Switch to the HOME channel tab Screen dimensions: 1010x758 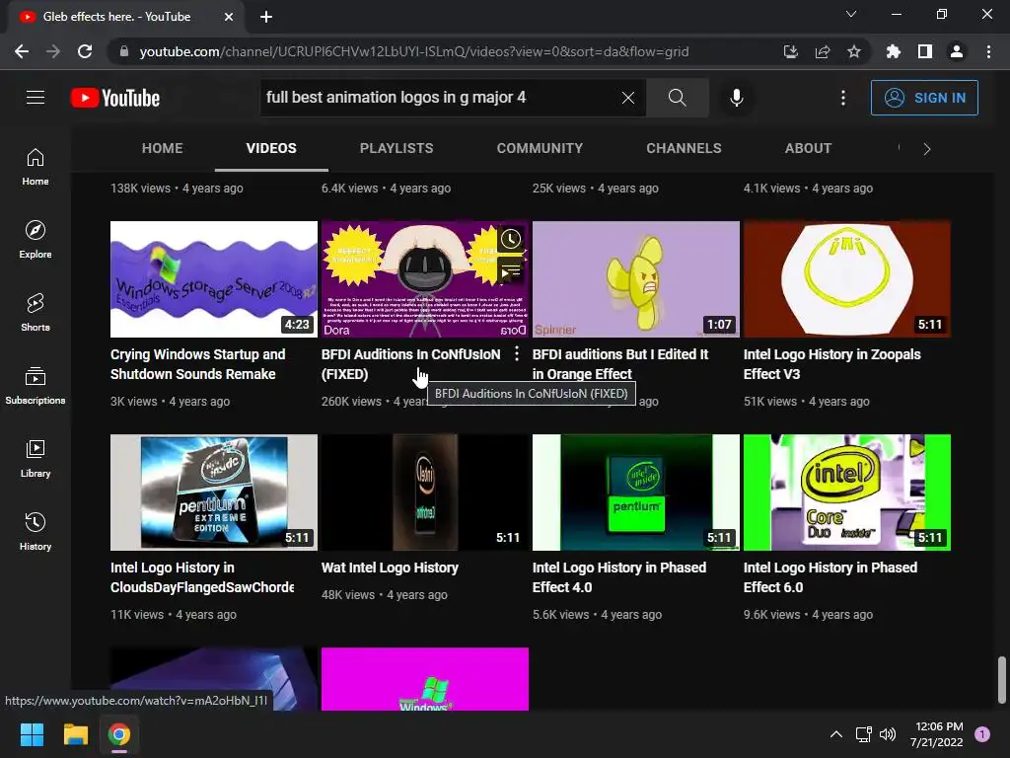click(x=163, y=148)
